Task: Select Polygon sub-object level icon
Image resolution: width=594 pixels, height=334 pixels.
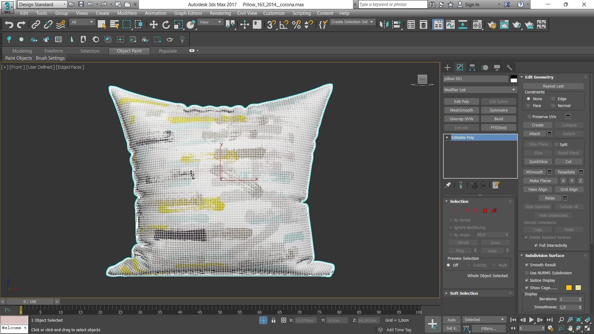Action: 485,211
